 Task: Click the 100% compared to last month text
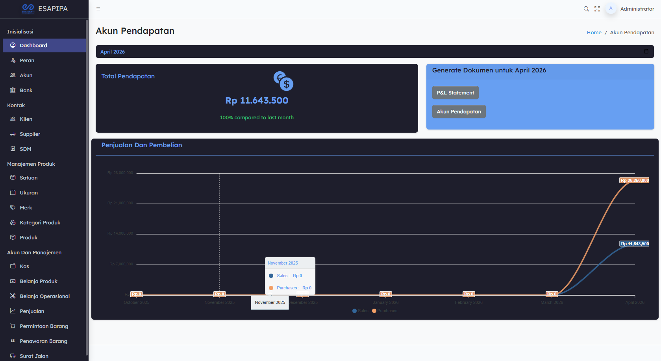click(x=257, y=117)
